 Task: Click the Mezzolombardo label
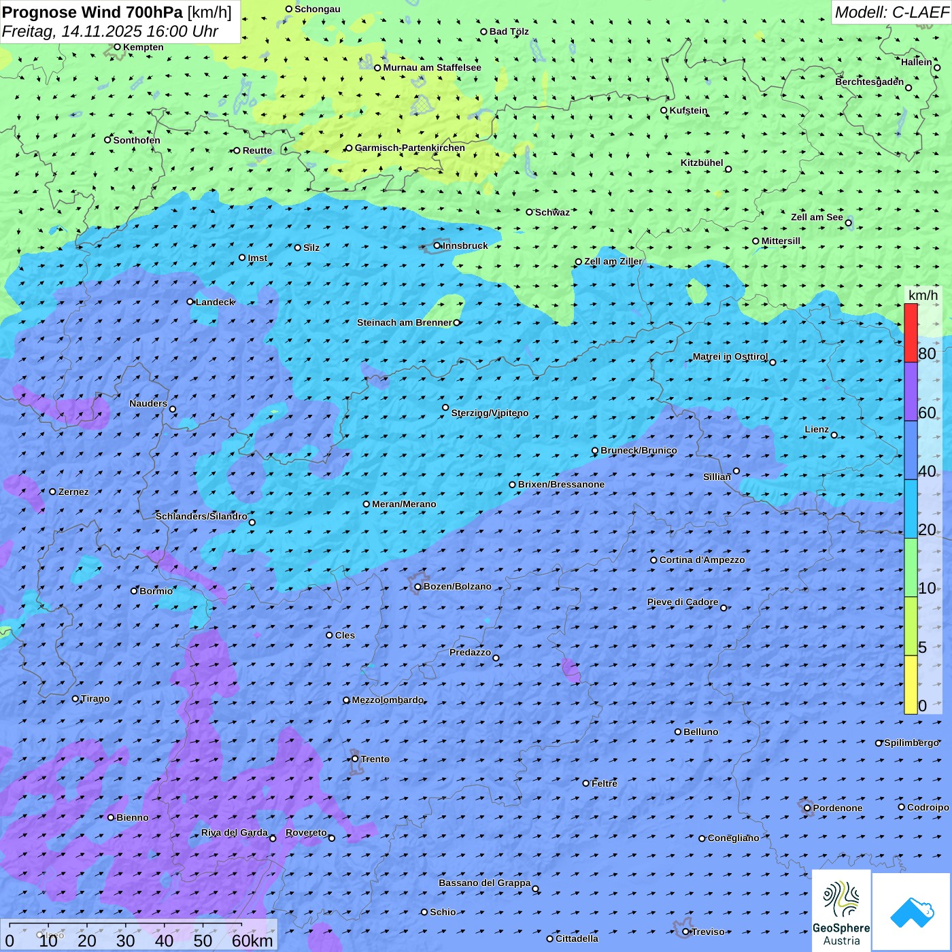point(388,700)
